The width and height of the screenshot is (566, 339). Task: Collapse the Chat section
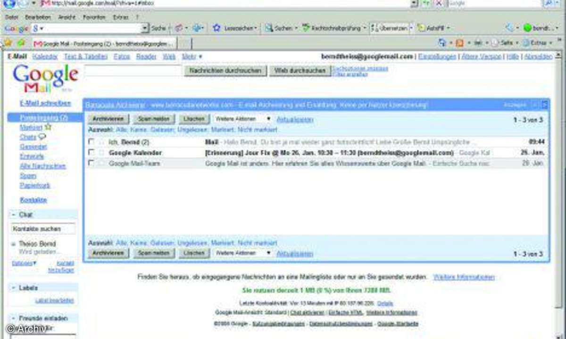[13, 215]
